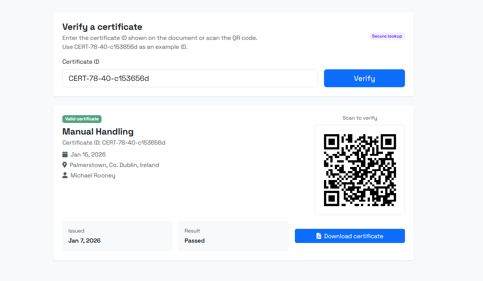This screenshot has height=281, width=483.
Task: Click inside the Certificate ID input field
Action: 190,78
